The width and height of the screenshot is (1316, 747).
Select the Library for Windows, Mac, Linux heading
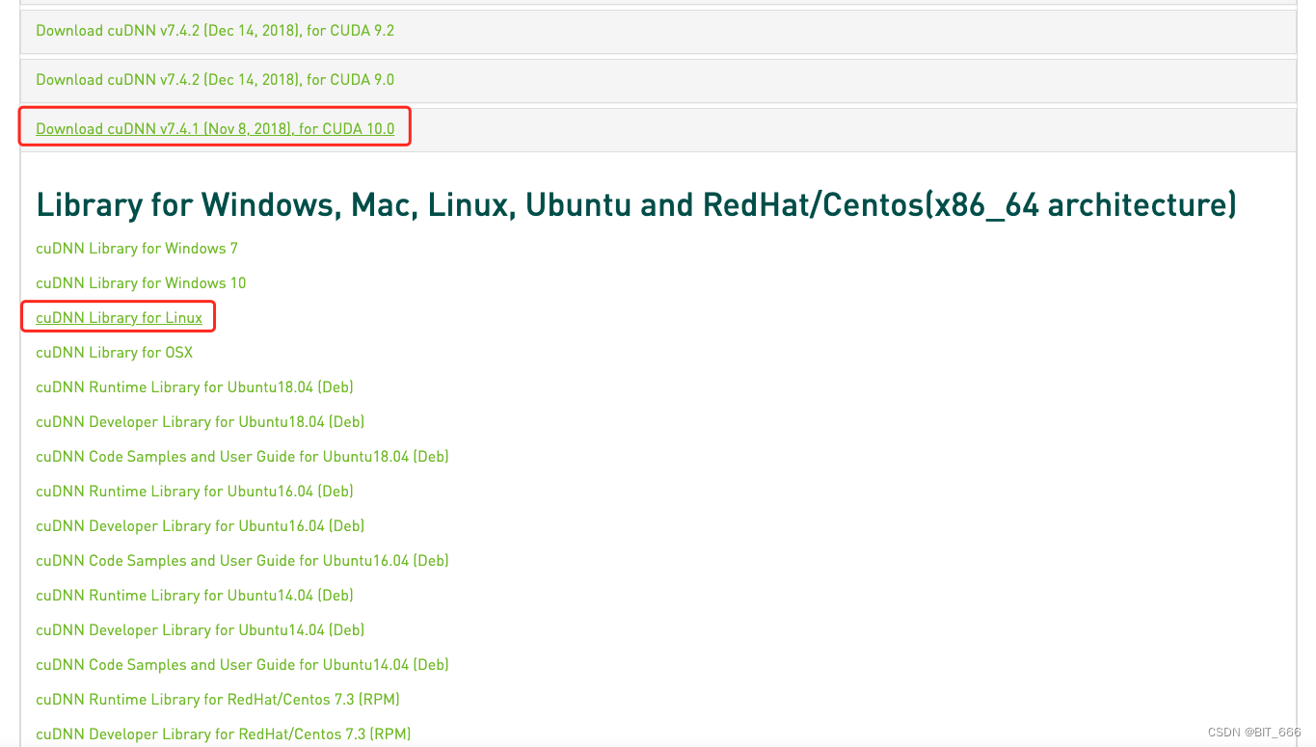pos(636,205)
